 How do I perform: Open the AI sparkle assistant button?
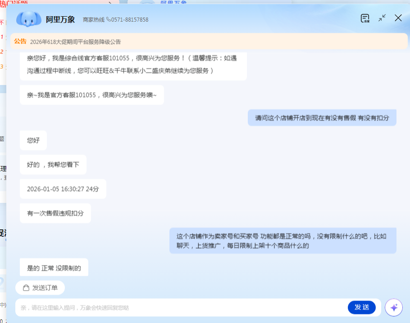tap(394, 307)
